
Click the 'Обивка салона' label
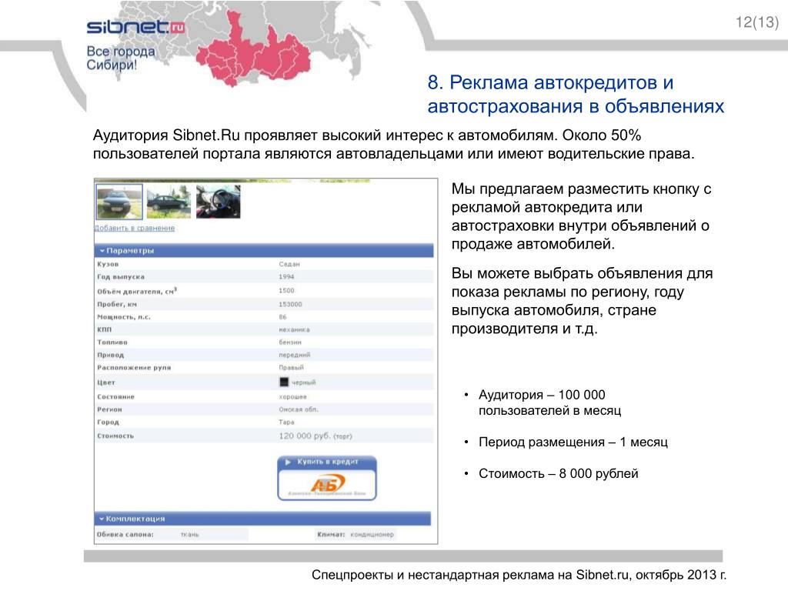(125, 534)
